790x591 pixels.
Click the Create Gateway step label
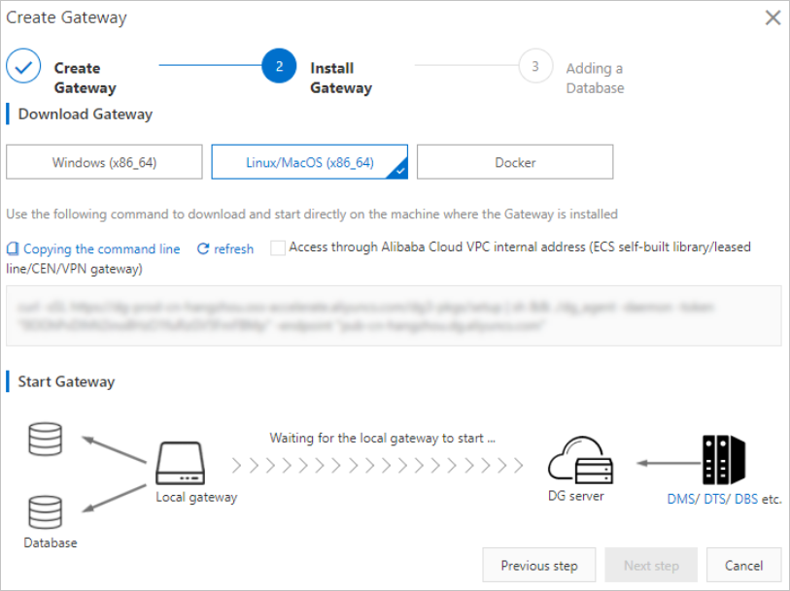[86, 78]
